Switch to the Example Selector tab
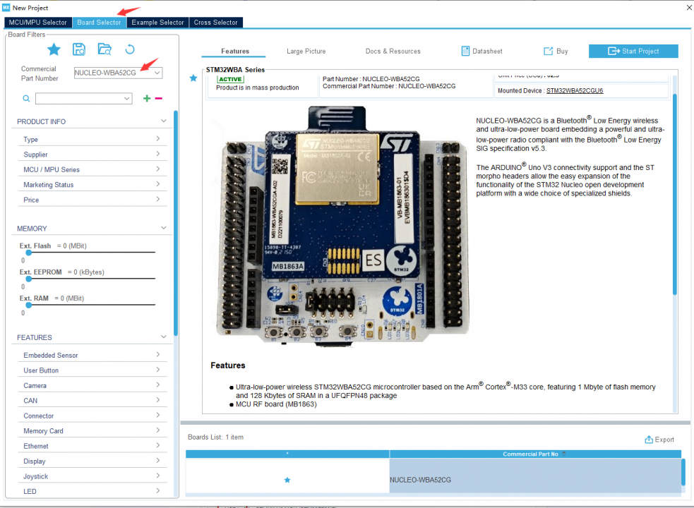The image size is (694, 508). point(157,22)
